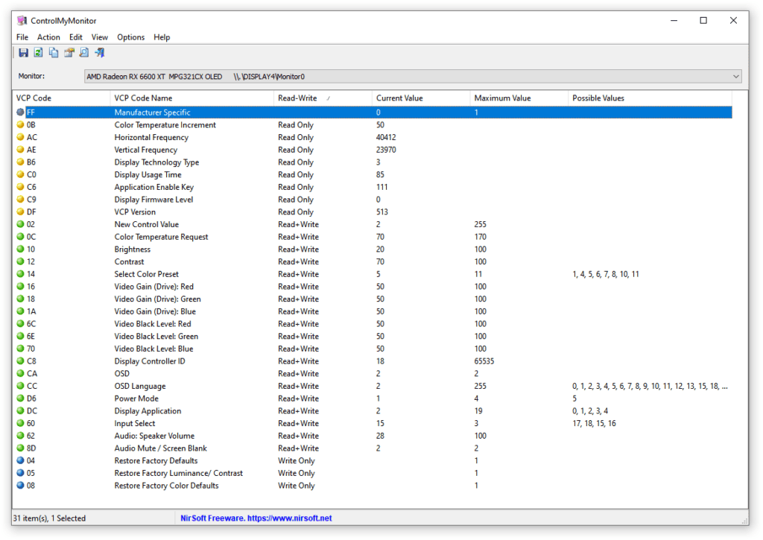Sort by the VCP Code column header
The height and width of the screenshot is (540, 763).
tap(33, 98)
